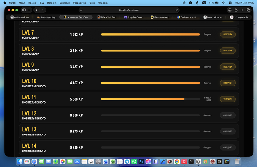Open the Правка menu

[32, 3]
